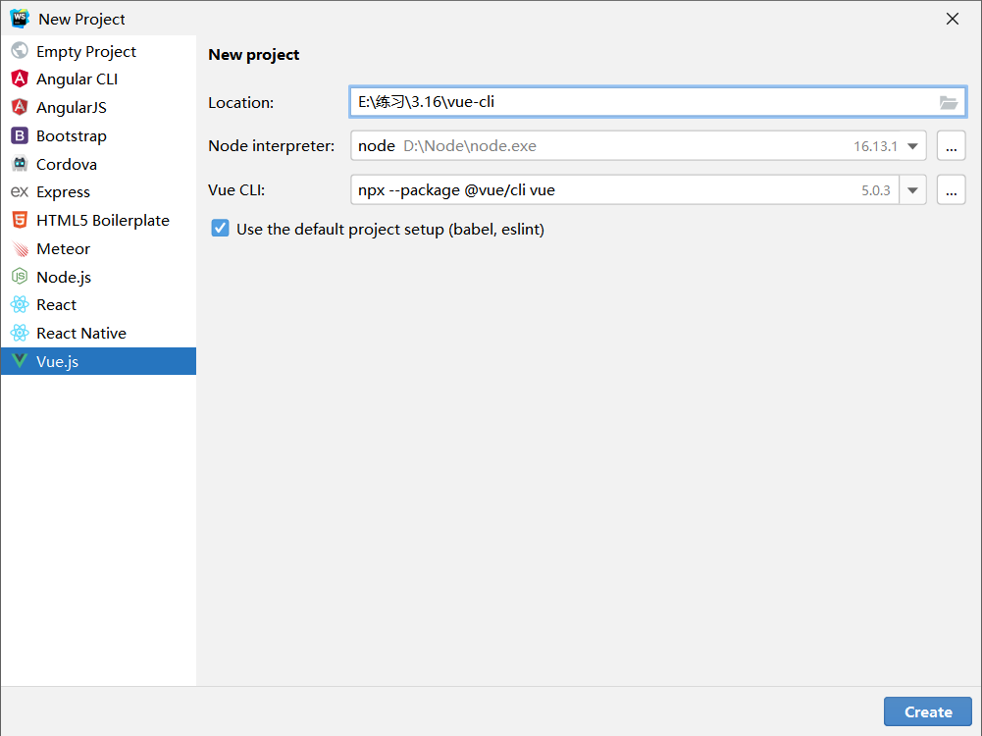Click into the Location path field
This screenshot has width=982, height=736.
pos(638,102)
